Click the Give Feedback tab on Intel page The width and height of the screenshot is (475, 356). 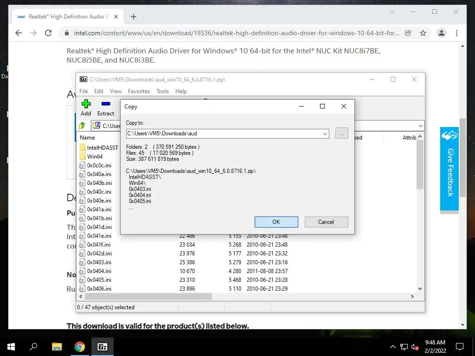(449, 169)
